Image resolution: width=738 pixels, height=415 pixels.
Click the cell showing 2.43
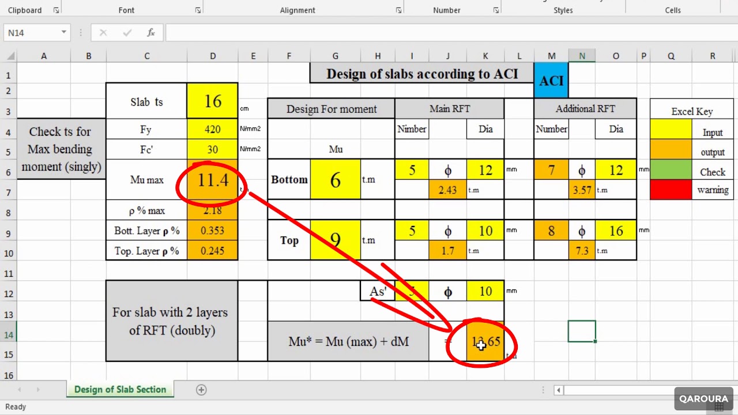tap(447, 190)
